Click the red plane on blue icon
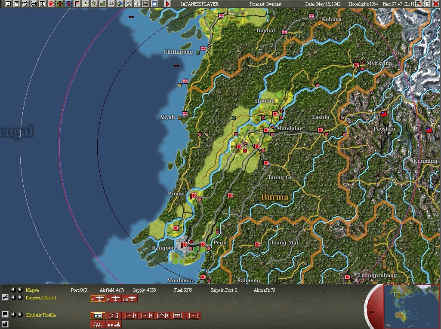Viewport: 441px width, 329px height. click(68, 3)
